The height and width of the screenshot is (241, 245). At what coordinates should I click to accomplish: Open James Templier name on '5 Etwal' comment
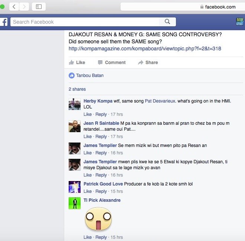pyautogui.click(x=100, y=162)
